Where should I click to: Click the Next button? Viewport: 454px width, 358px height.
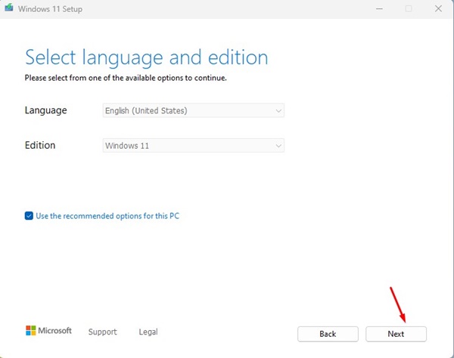coord(396,334)
